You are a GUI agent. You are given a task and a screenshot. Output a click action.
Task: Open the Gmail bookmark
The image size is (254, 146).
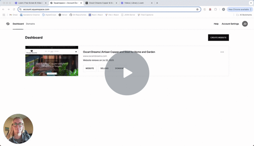tap(13, 15)
